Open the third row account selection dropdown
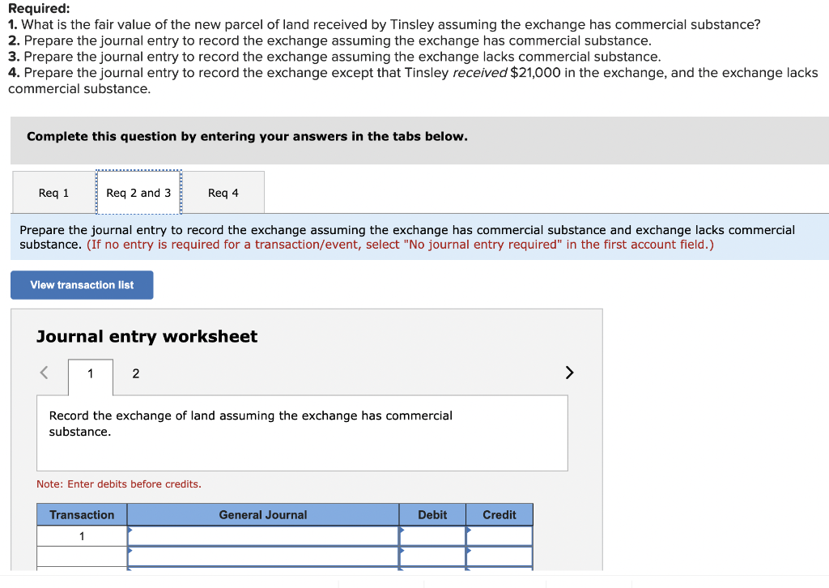Image resolution: width=829 pixels, height=588 pixels. click(x=262, y=571)
